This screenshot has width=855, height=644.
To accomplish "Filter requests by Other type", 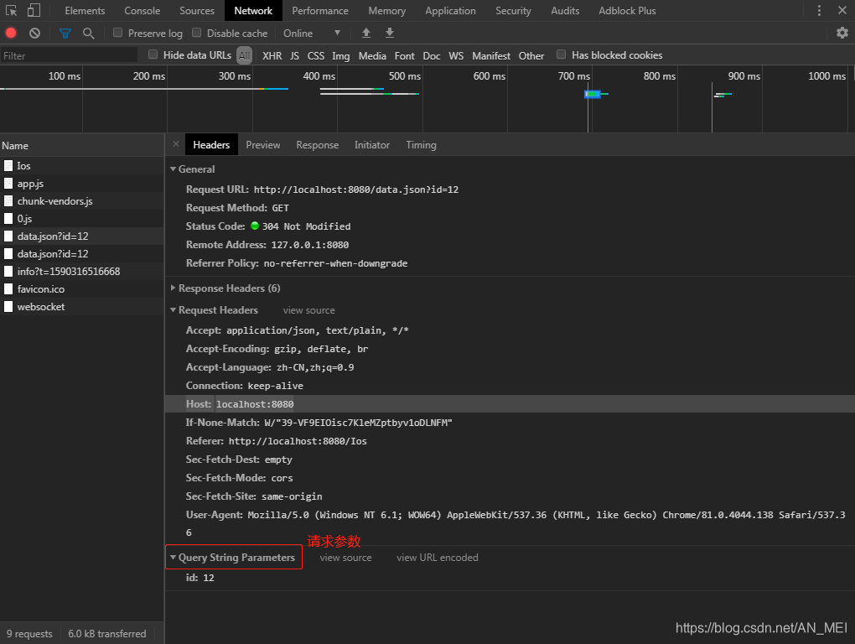I will (531, 55).
